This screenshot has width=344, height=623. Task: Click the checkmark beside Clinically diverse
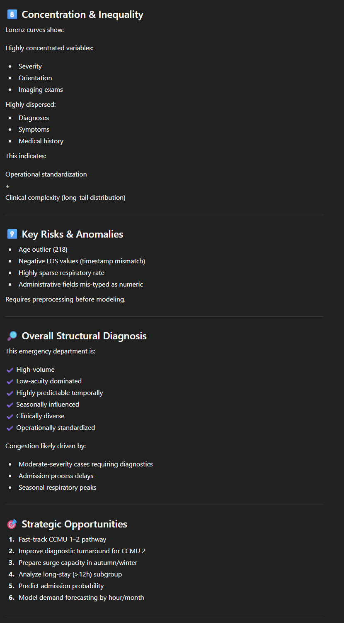point(10,416)
